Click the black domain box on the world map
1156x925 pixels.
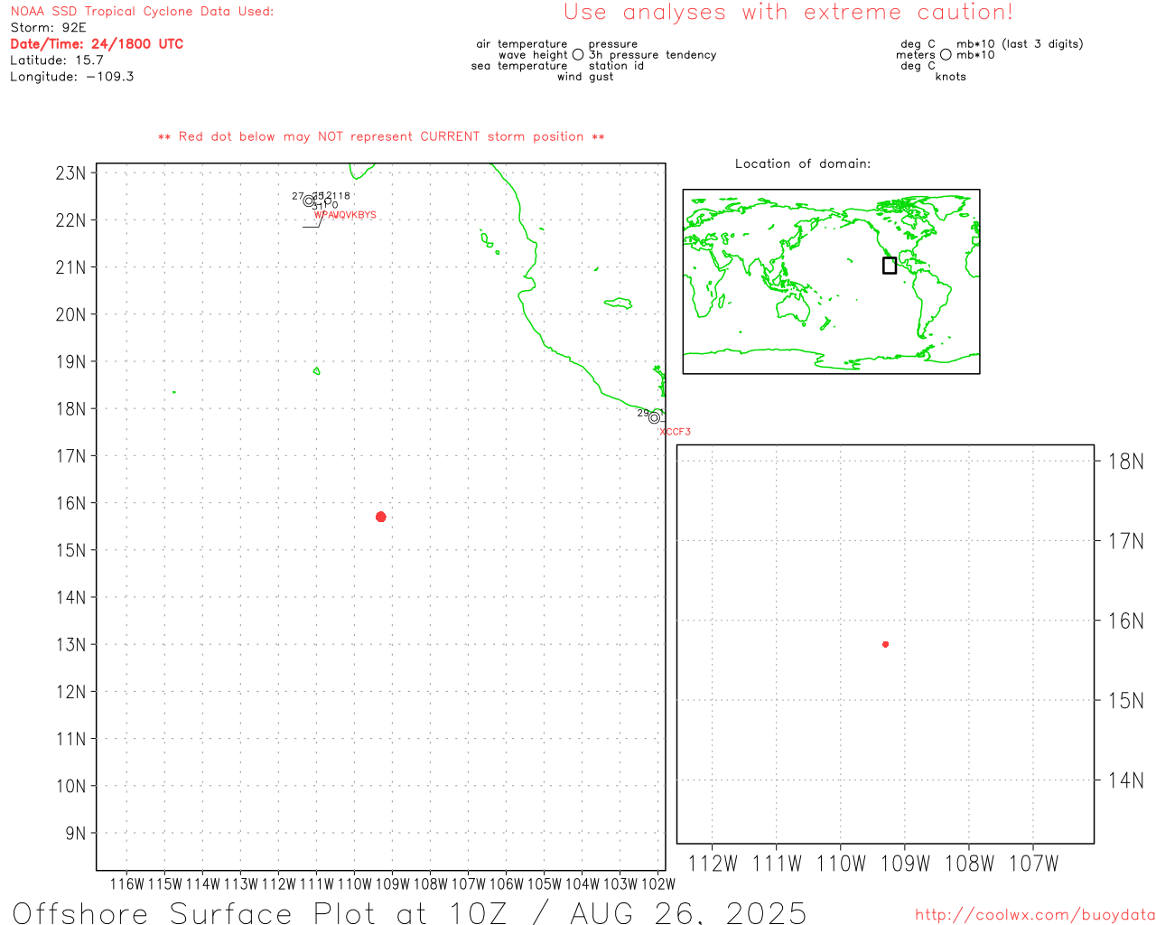pyautogui.click(x=890, y=266)
